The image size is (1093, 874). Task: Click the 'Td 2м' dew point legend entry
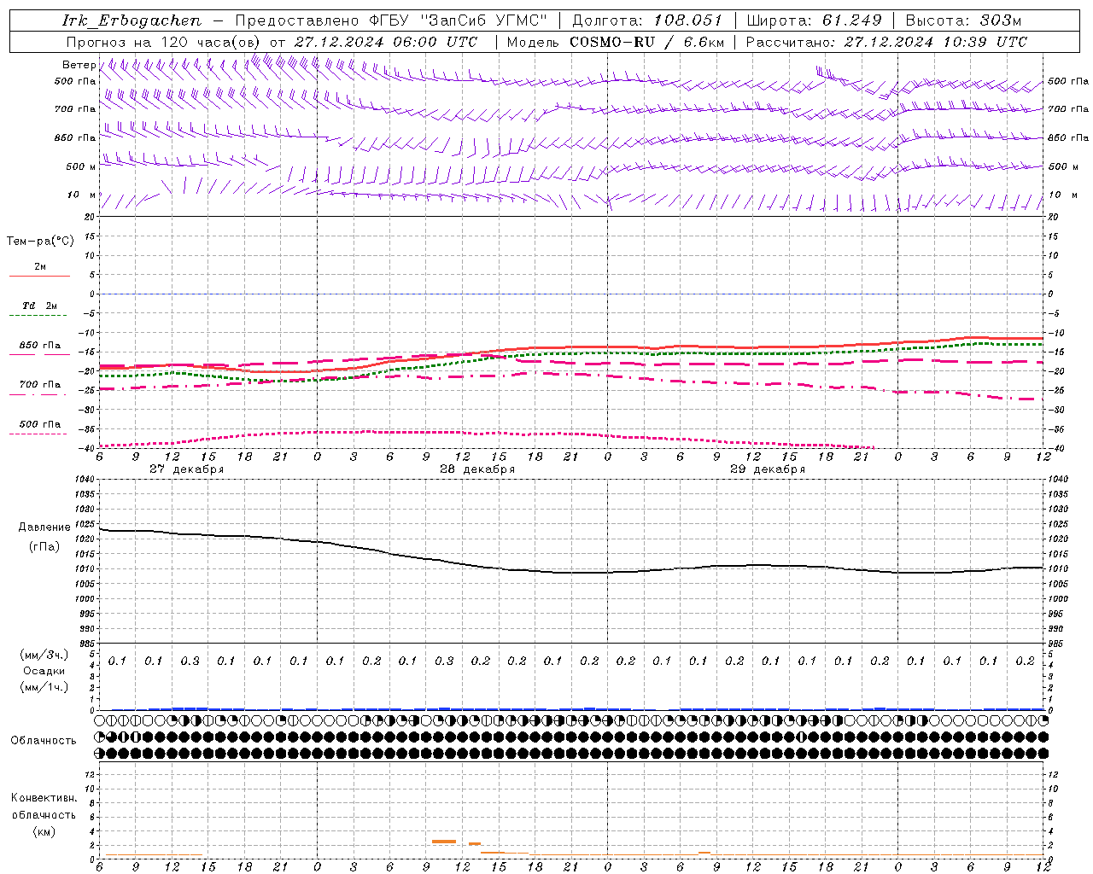tap(39, 306)
